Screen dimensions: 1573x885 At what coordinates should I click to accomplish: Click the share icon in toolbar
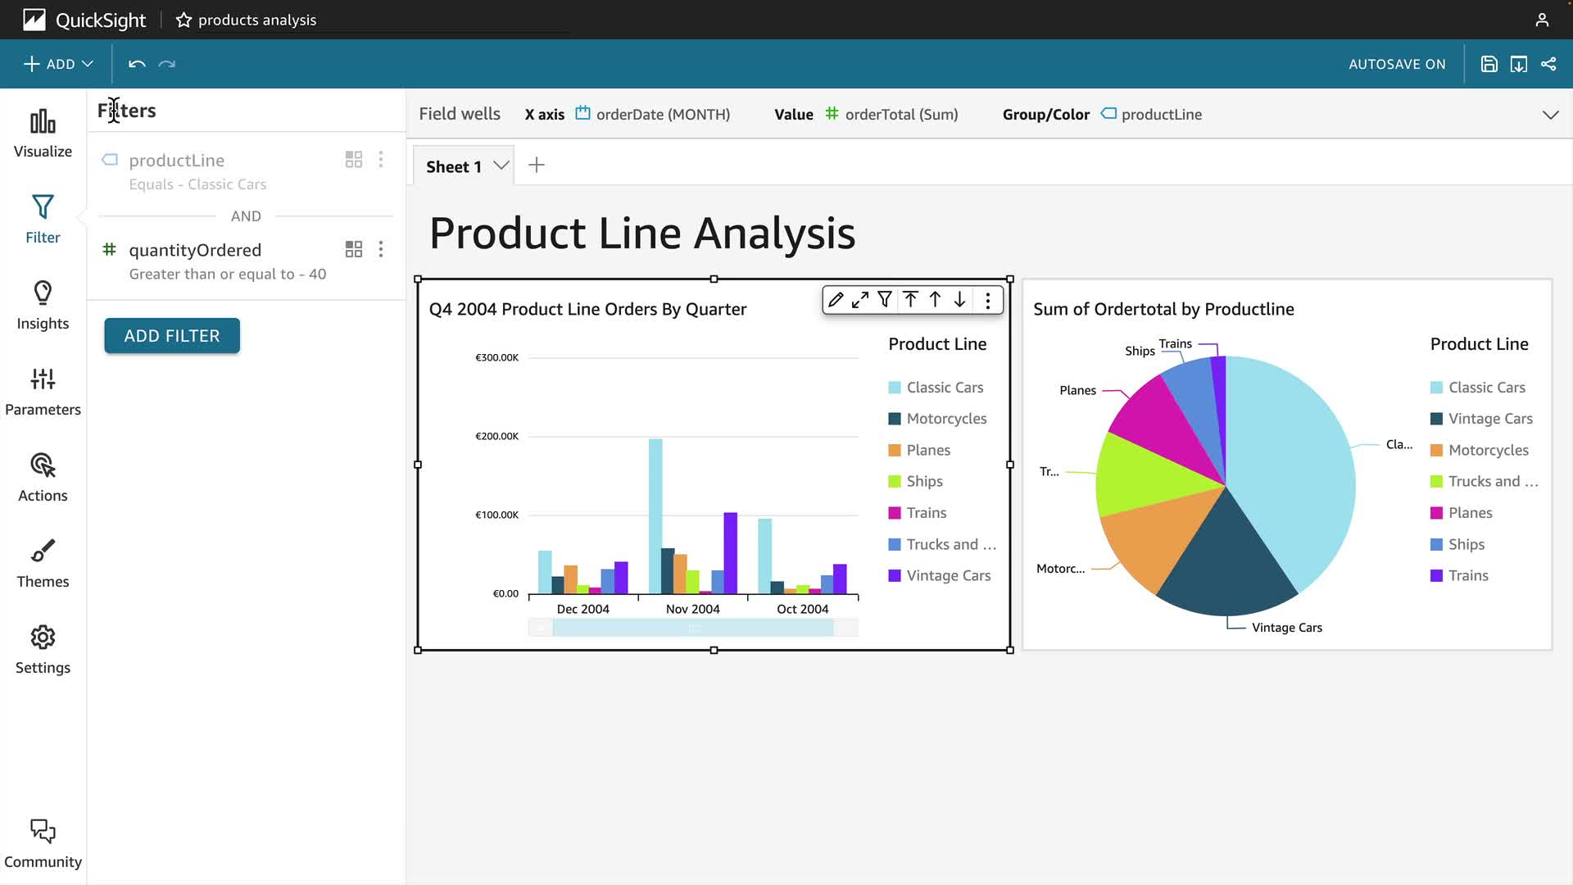(x=1548, y=64)
